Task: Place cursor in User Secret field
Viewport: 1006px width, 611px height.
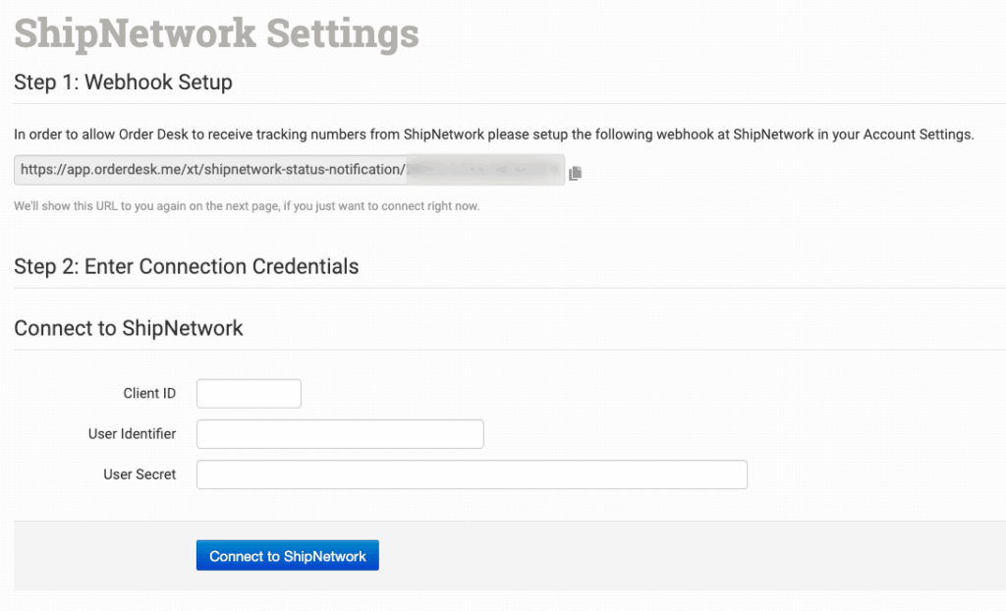Action: (472, 474)
